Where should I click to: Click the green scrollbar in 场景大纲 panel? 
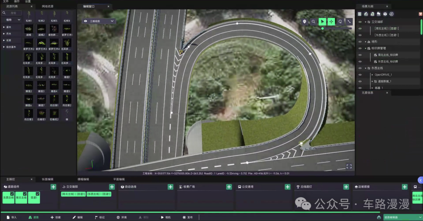tap(422, 27)
